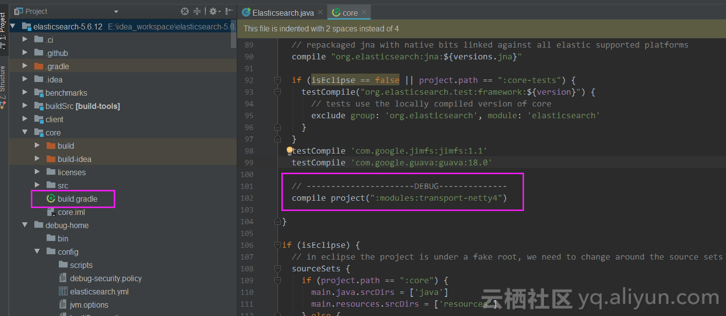Expand the src folder
This screenshot has width=726, height=316.
[37, 185]
